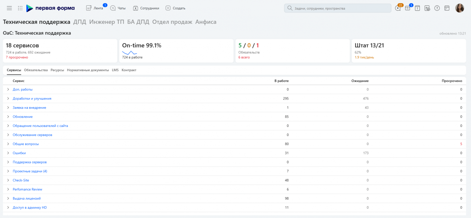Switch to the Обязательства tab
471x218 pixels.
coord(36,70)
